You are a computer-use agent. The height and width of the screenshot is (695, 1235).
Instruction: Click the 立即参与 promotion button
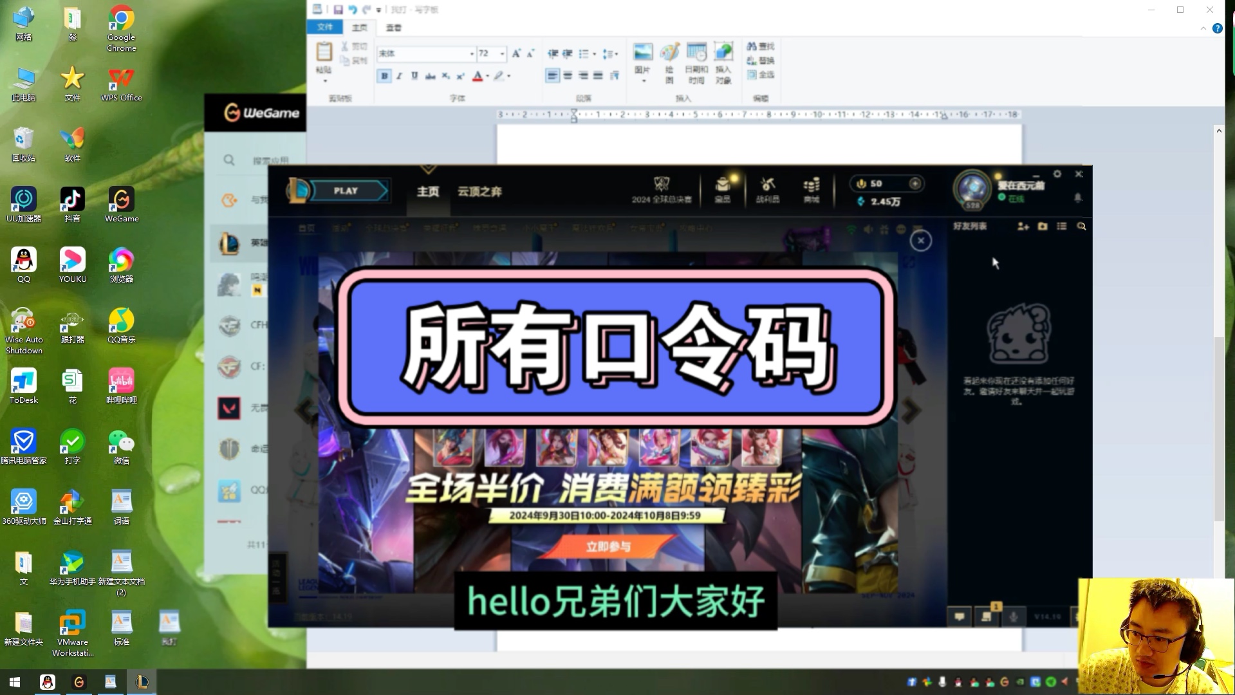pyautogui.click(x=608, y=546)
